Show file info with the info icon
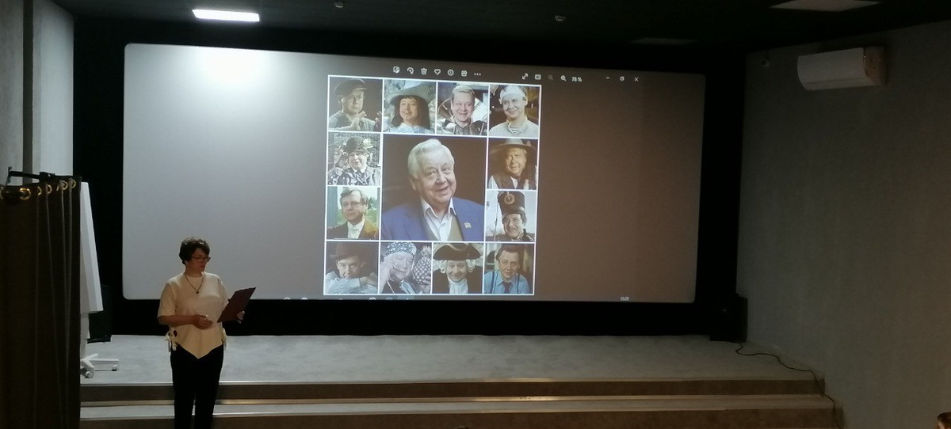The image size is (951, 429). pyautogui.click(x=451, y=73)
